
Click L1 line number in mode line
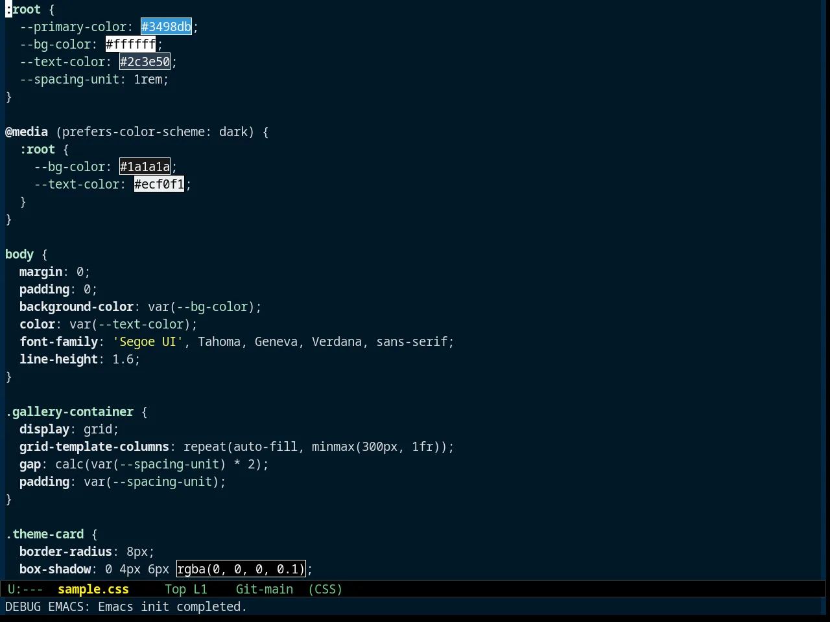[x=200, y=589]
